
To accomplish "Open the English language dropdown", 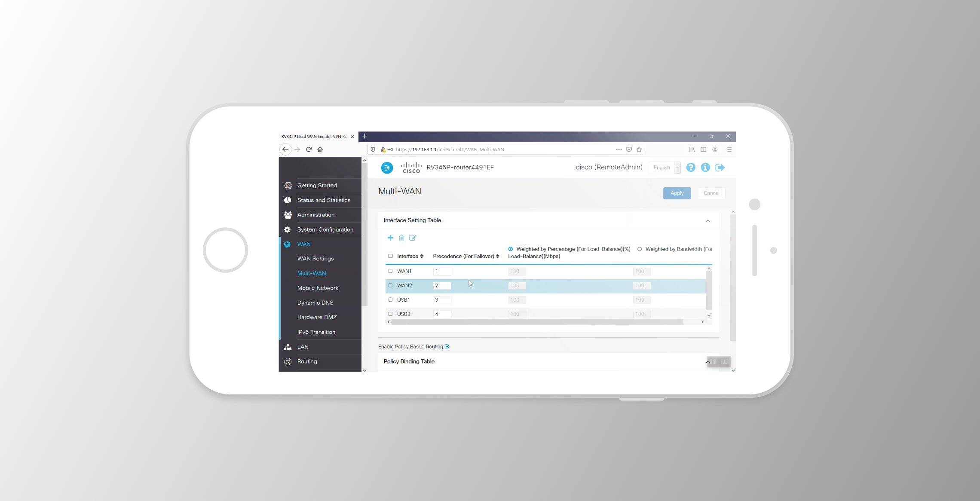I will pyautogui.click(x=665, y=168).
